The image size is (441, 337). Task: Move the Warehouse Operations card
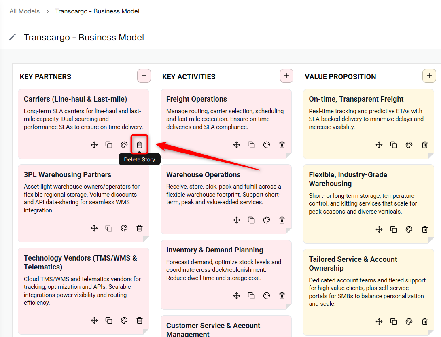click(x=237, y=220)
